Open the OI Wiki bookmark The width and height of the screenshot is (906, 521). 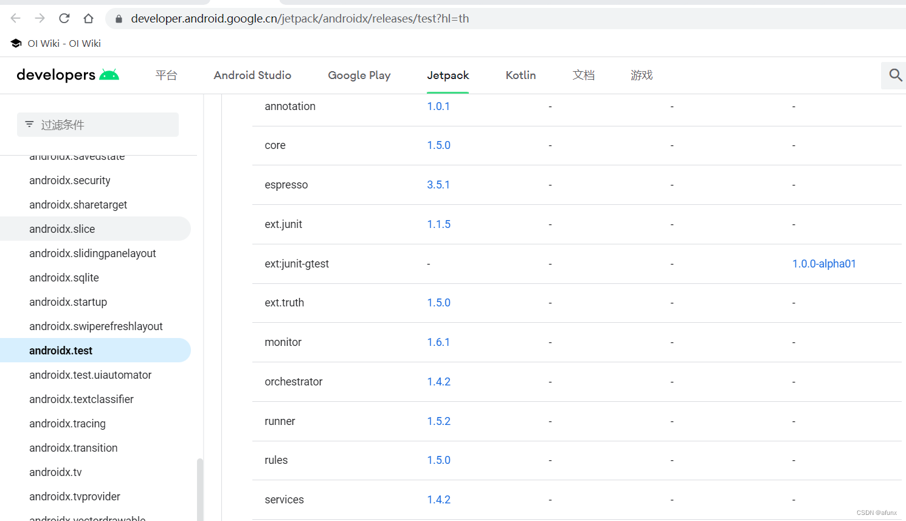56,43
